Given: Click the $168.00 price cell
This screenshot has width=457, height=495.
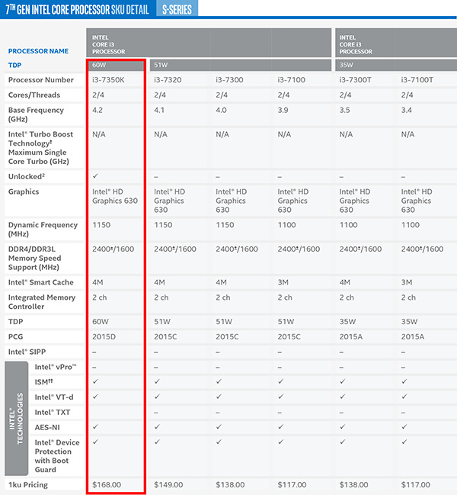Looking at the screenshot, I should tap(107, 484).
